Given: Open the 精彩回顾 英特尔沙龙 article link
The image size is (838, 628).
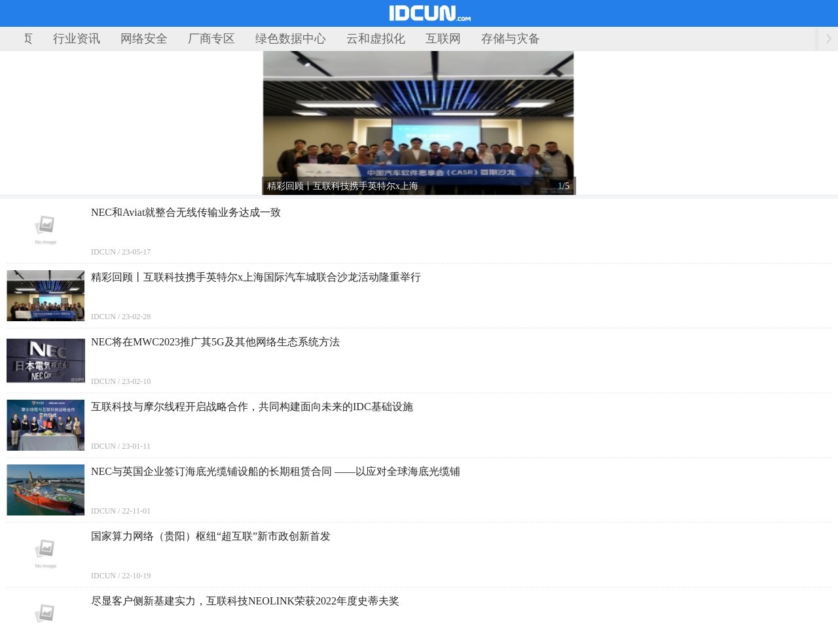Looking at the screenshot, I should pos(256,277).
